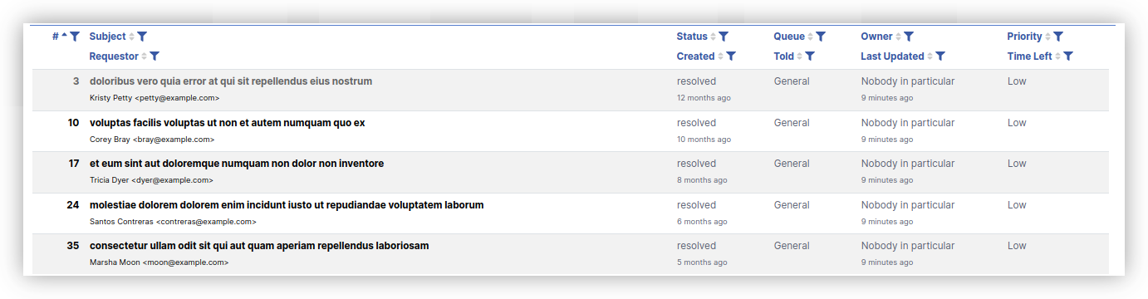
Task: Click 'resolved' status in ticket 3 row
Action: pos(696,81)
